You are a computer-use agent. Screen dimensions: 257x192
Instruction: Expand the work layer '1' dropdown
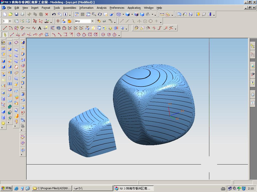(x=10, y=21)
